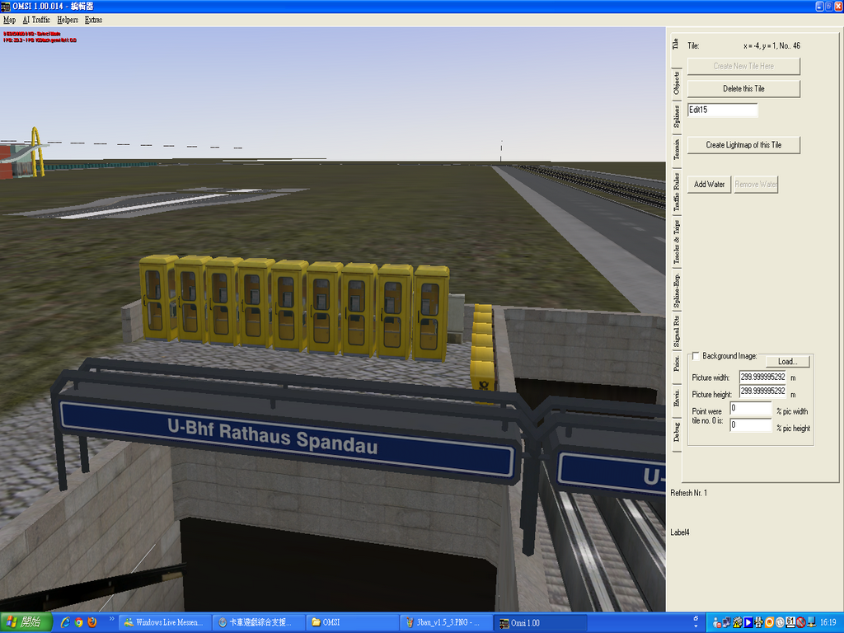844x633 pixels.
Task: Switch to the Debug tab
Action: (x=676, y=432)
